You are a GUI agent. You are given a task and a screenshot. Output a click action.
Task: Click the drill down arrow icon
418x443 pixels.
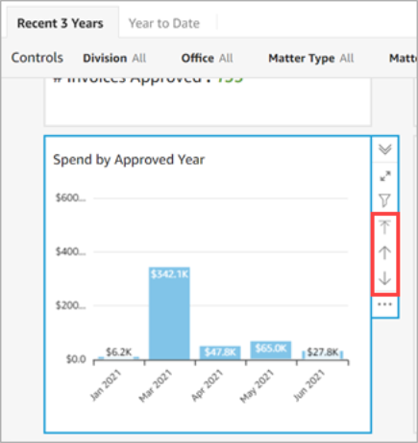tap(384, 278)
